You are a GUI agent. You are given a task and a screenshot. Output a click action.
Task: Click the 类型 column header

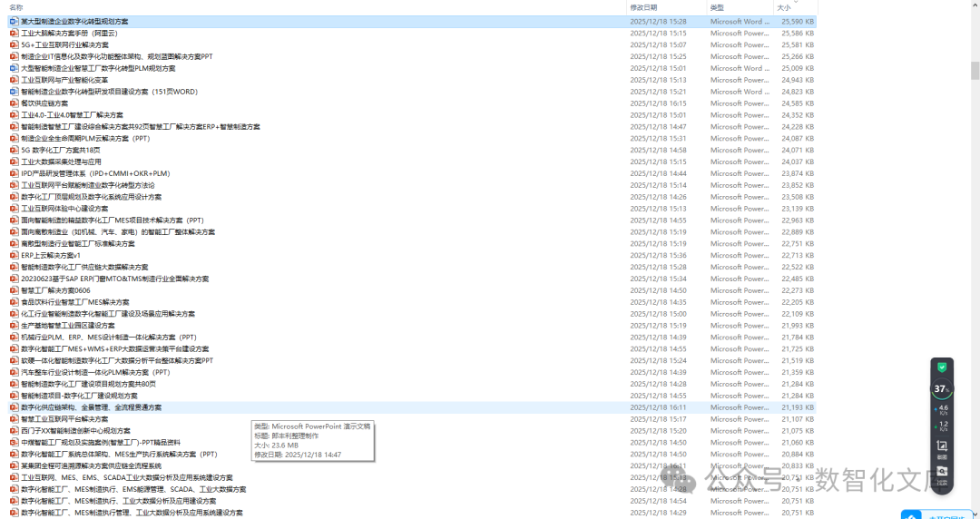coord(717,7)
